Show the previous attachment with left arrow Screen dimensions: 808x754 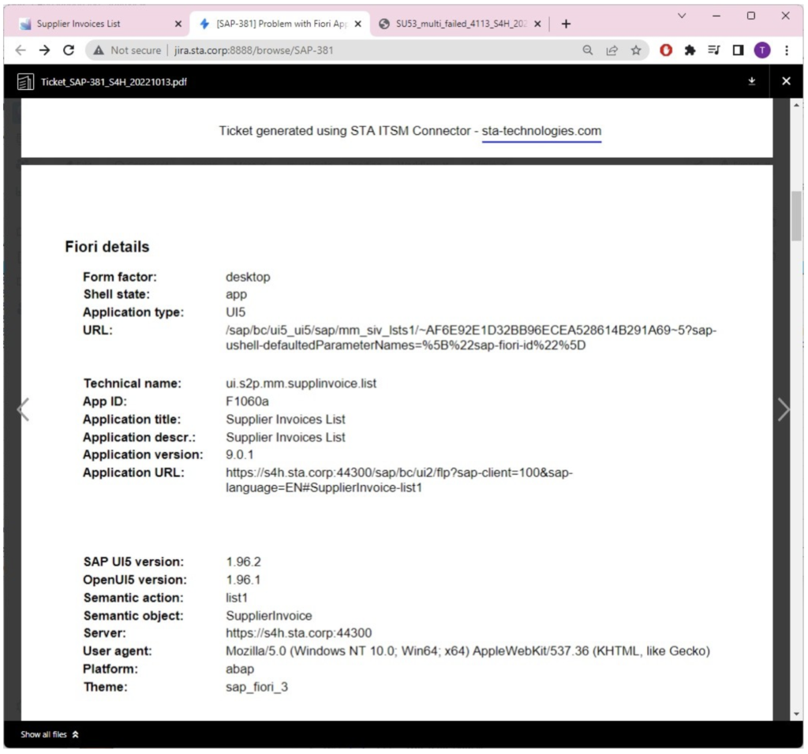[23, 410]
